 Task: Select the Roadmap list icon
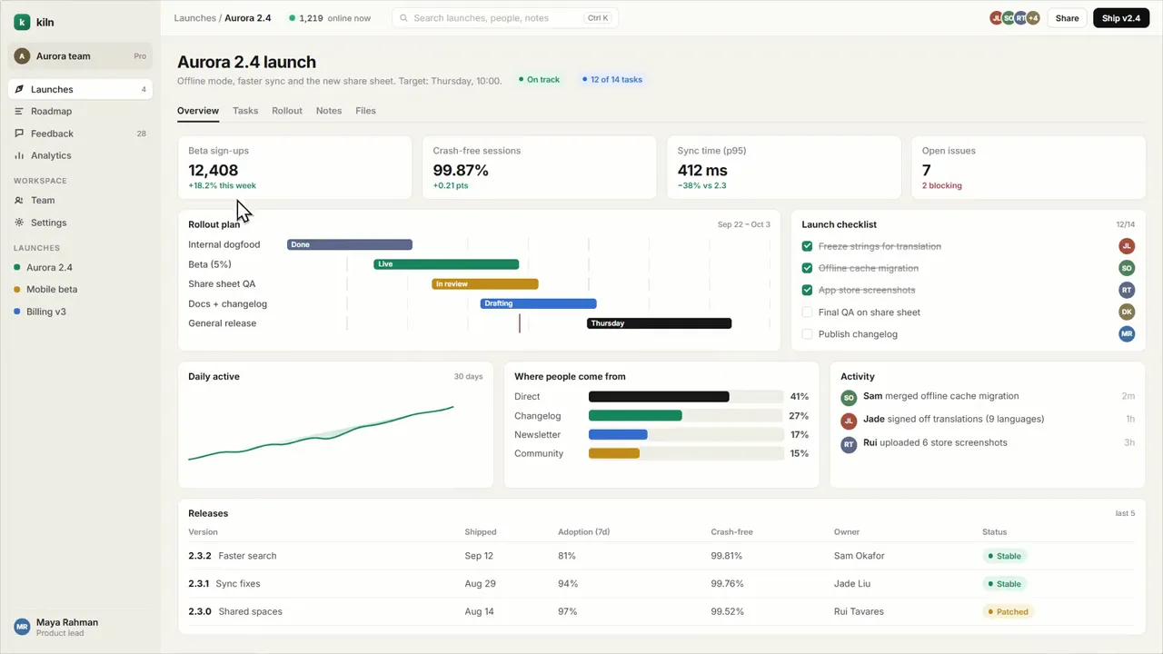20,111
